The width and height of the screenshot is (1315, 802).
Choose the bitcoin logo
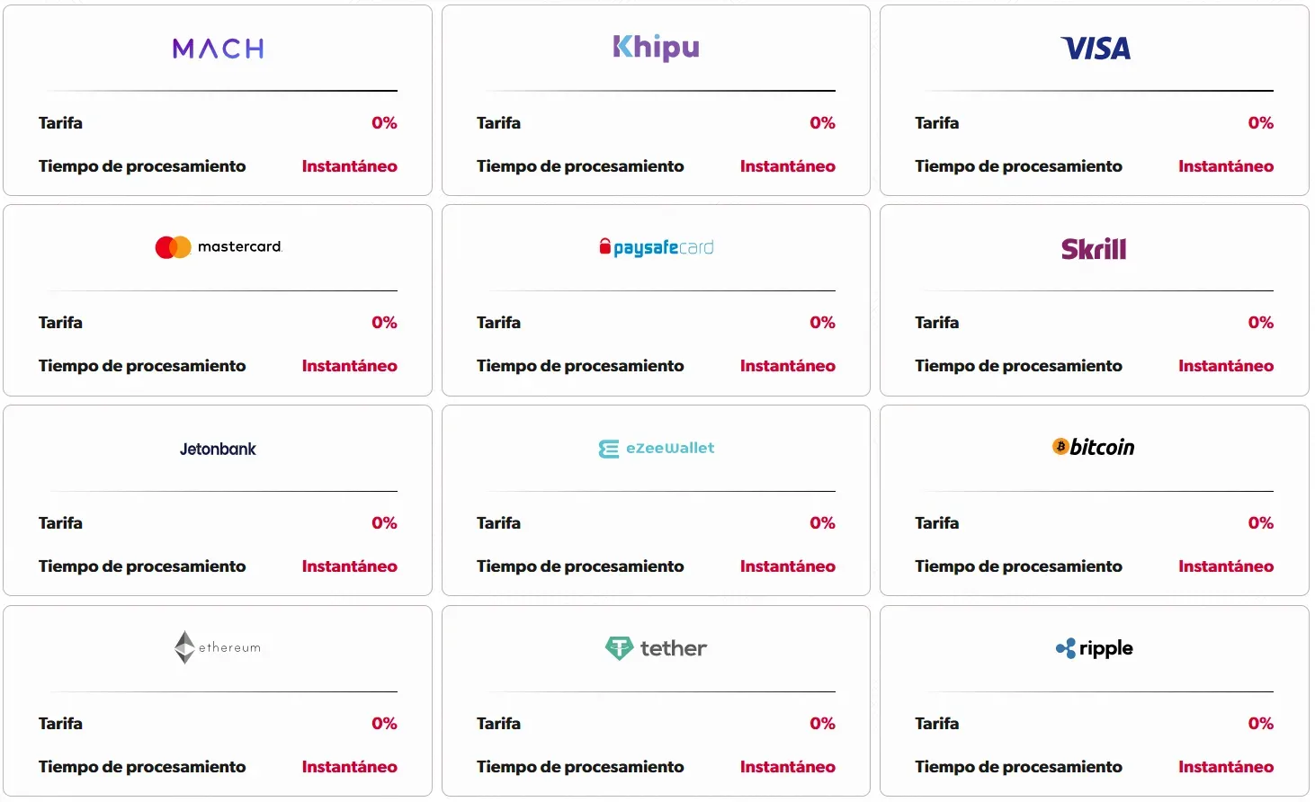click(x=1094, y=447)
